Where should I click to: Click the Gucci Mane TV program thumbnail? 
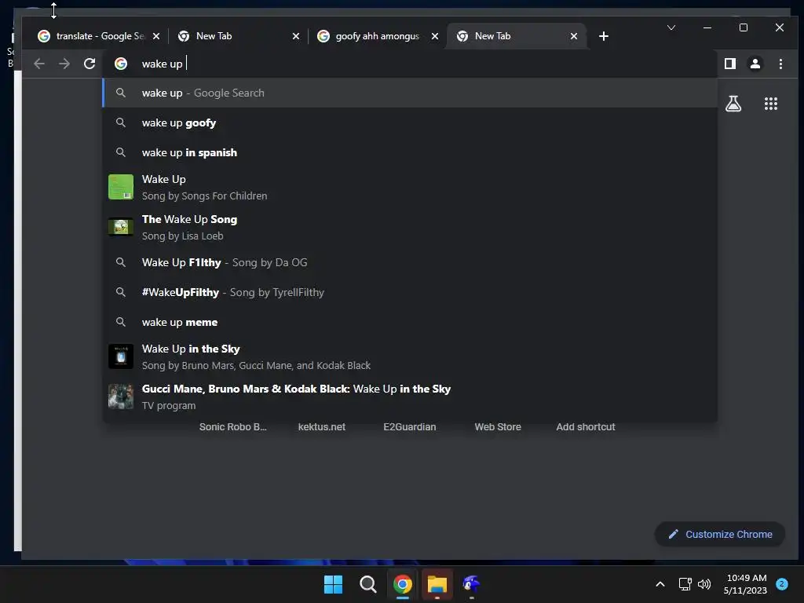tap(121, 397)
